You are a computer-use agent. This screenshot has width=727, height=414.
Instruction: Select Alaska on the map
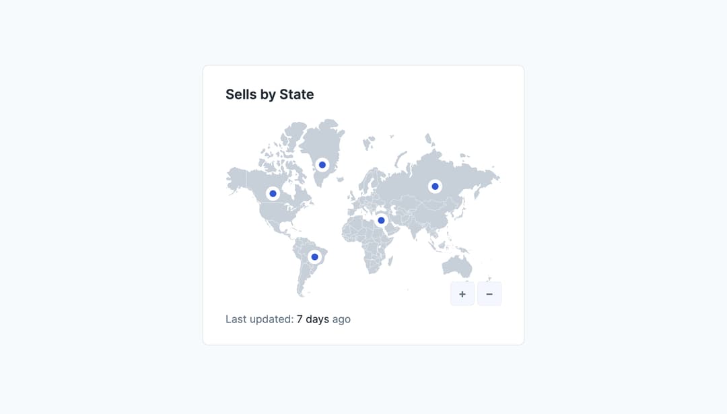tap(237, 178)
